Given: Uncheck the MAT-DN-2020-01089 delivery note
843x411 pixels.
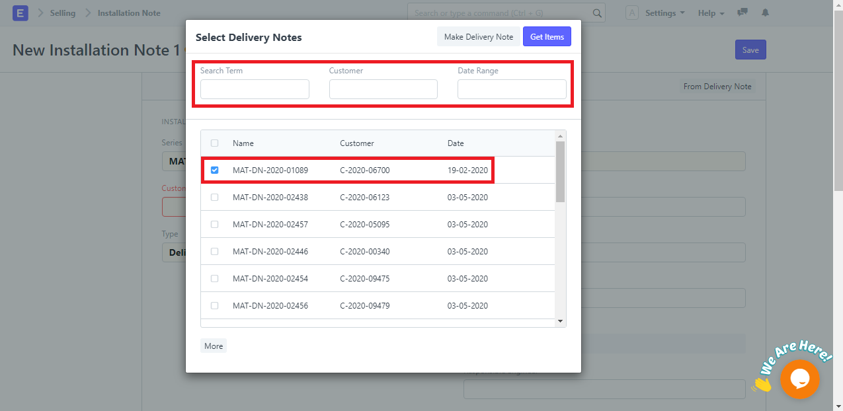Looking at the screenshot, I should [x=214, y=170].
